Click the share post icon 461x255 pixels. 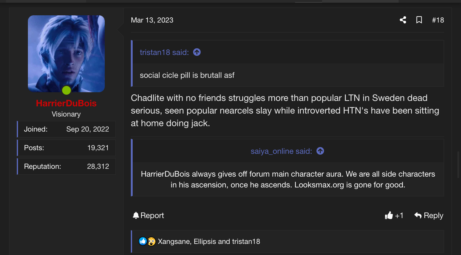(x=403, y=20)
